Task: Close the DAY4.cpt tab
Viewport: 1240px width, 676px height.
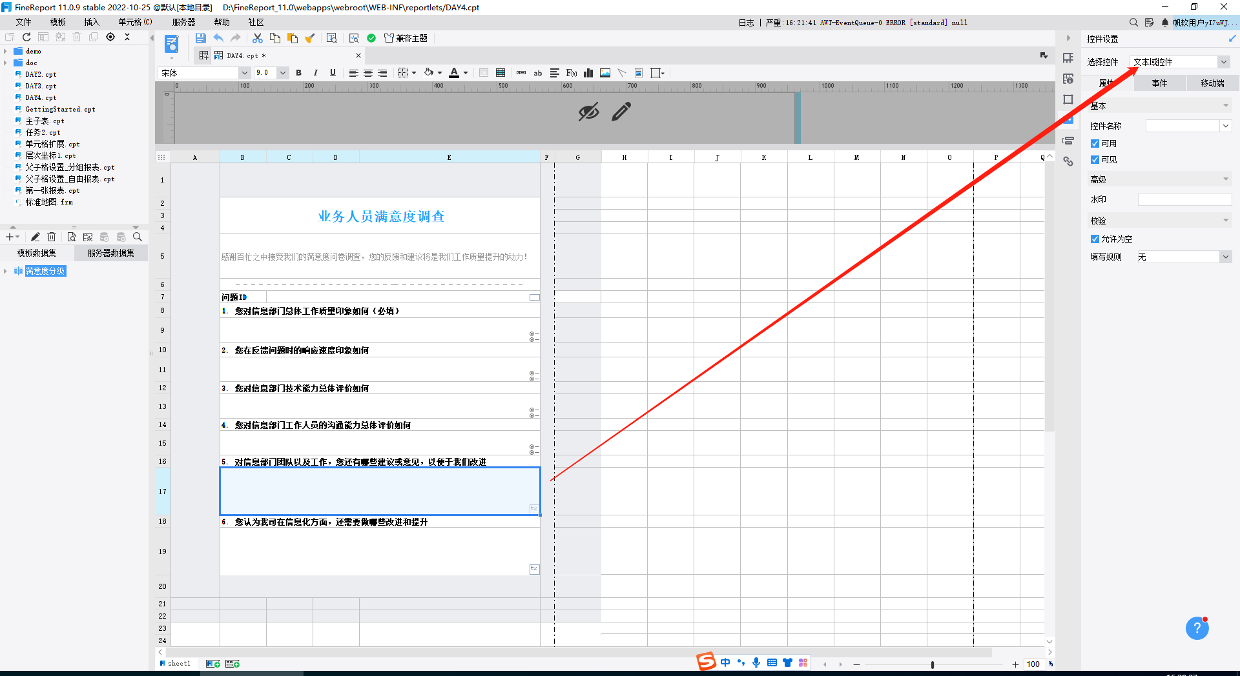Action: (359, 55)
